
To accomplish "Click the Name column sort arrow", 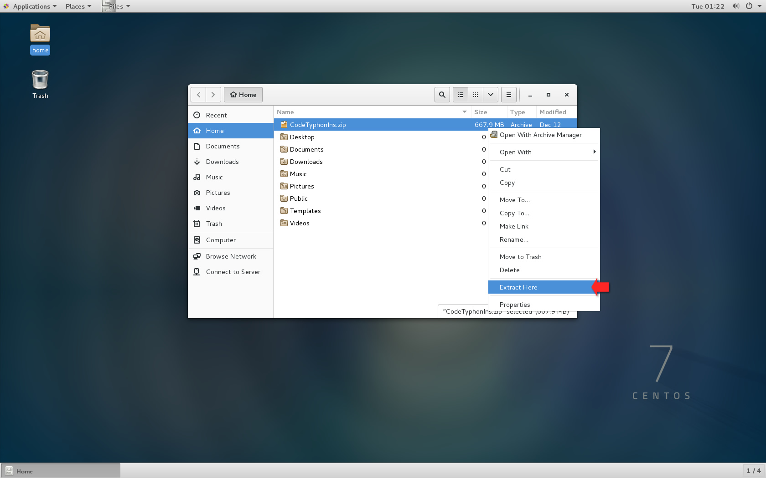I will [x=465, y=112].
